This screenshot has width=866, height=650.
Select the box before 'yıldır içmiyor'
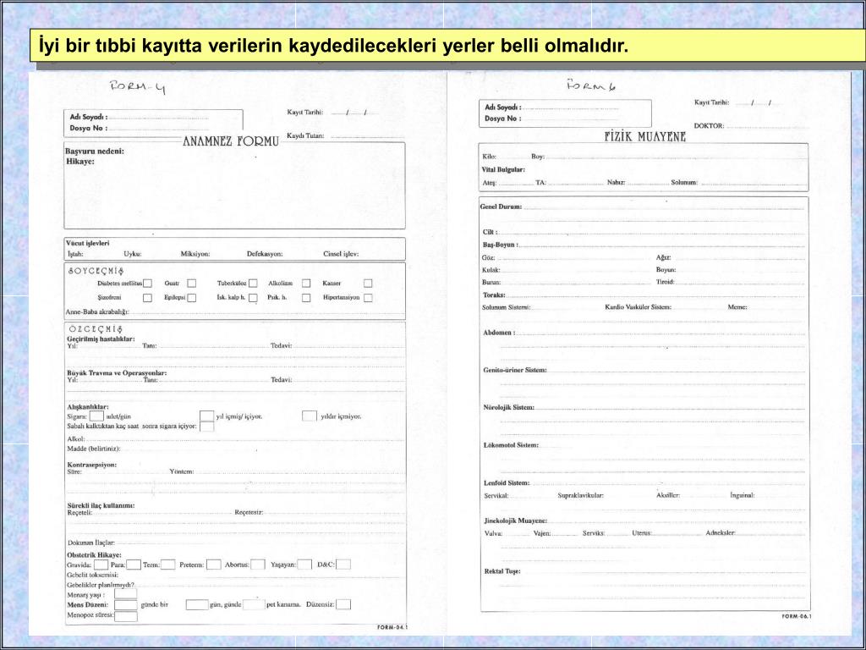pyautogui.click(x=310, y=416)
